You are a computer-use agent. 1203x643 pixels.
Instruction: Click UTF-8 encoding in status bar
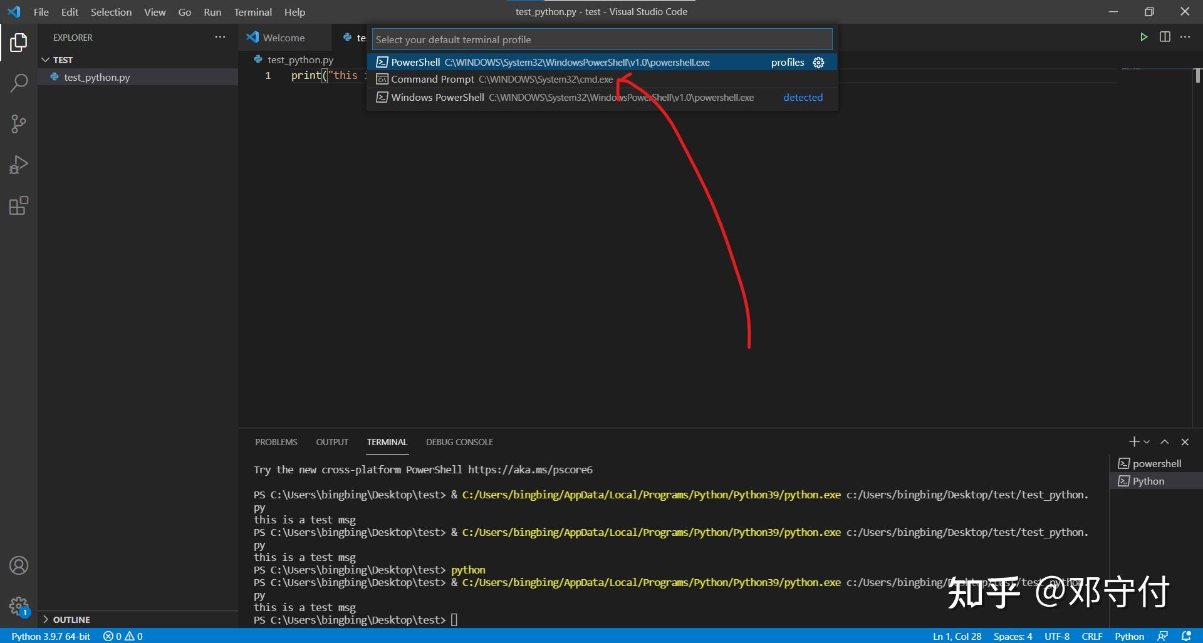[1057, 636]
